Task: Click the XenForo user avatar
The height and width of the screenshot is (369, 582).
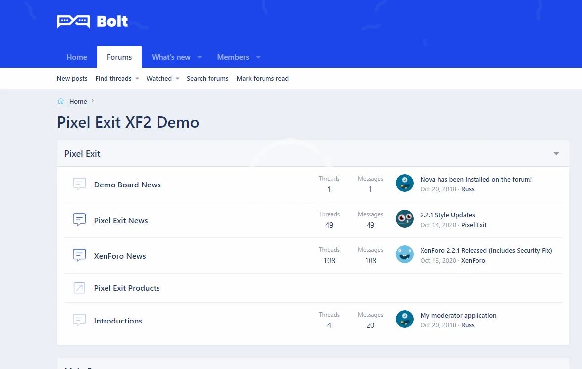Action: pos(405,255)
